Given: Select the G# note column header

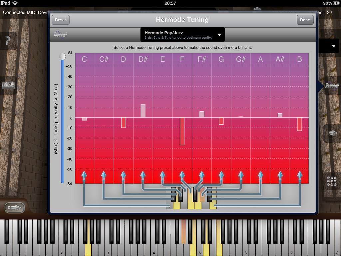Looking at the screenshot, I should [x=241, y=59].
